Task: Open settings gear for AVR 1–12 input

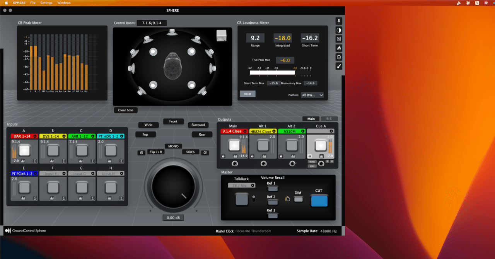Action: click(x=92, y=136)
